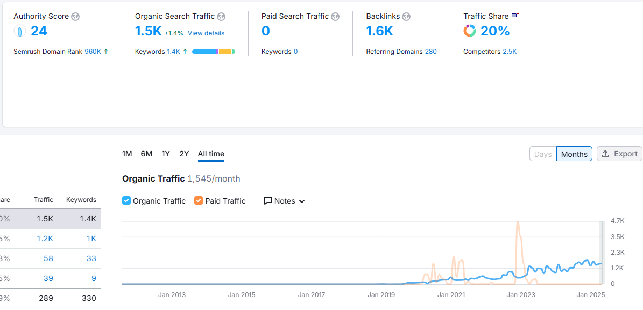
Task: Click globe icon next to Organic Search Traffic
Action: (x=221, y=17)
